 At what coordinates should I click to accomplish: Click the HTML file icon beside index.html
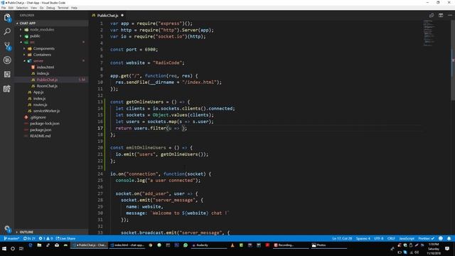pos(33,67)
